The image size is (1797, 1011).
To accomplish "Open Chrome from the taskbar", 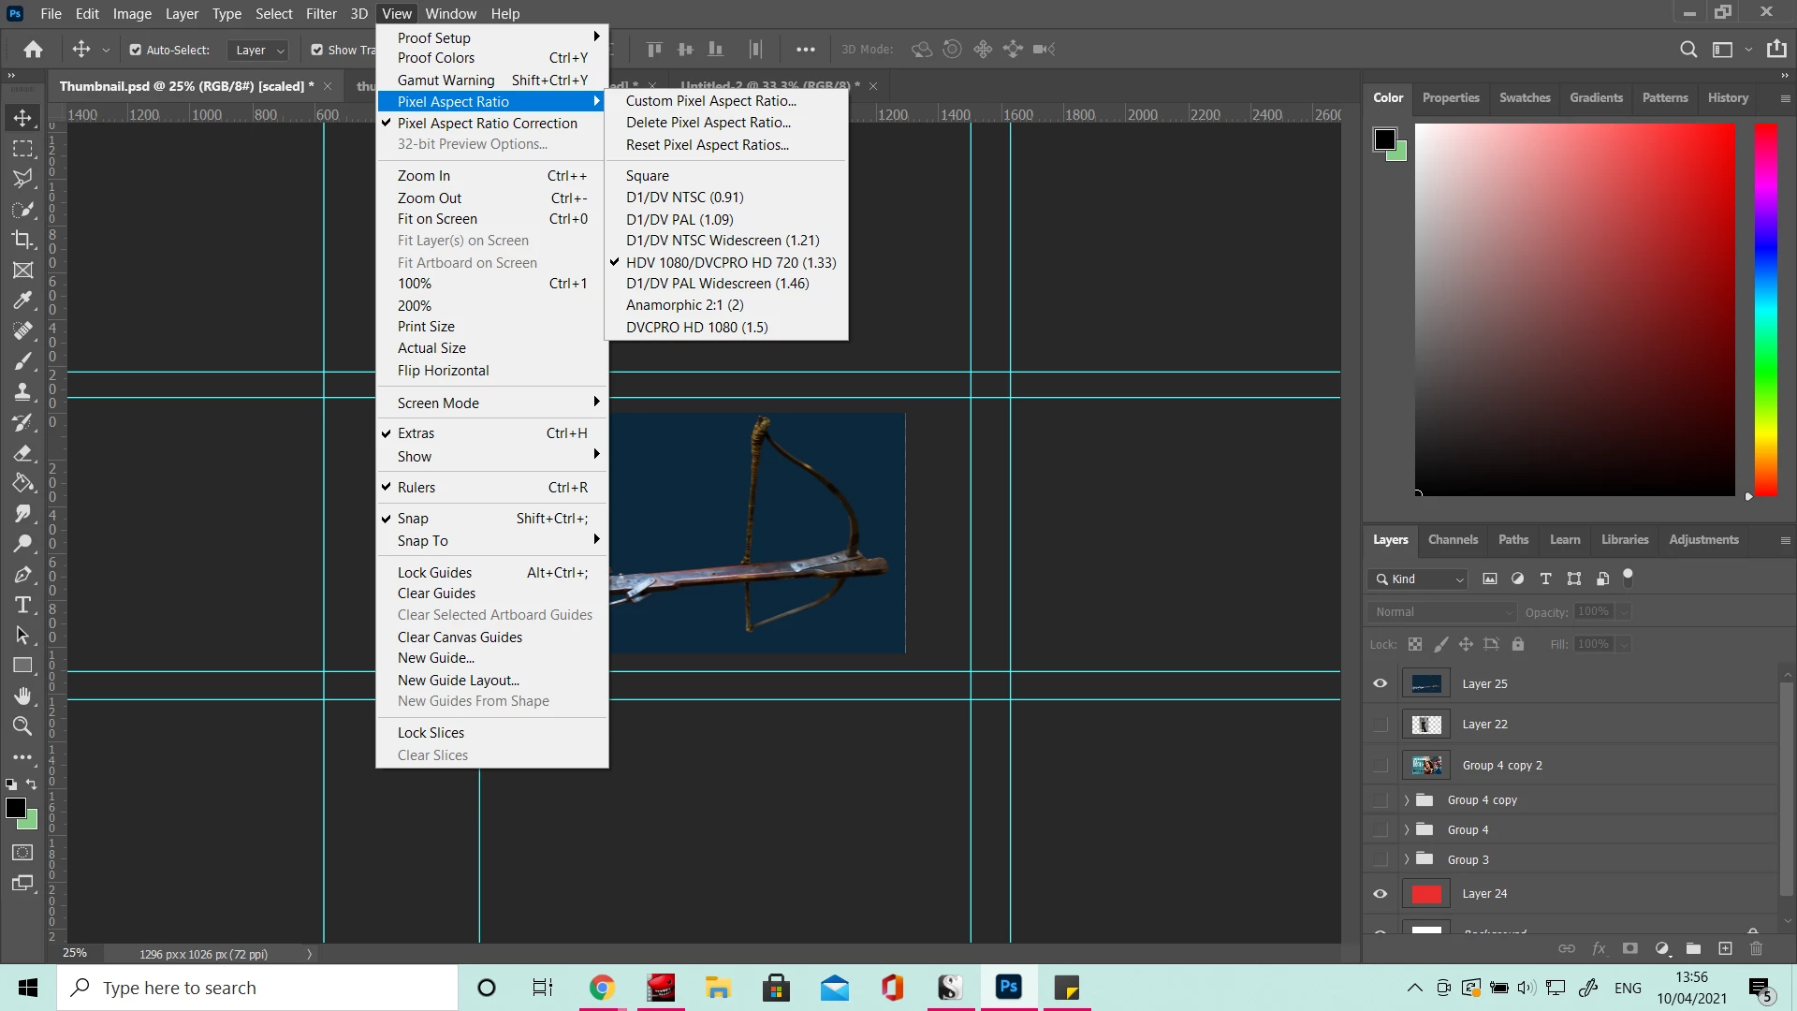I will (601, 988).
